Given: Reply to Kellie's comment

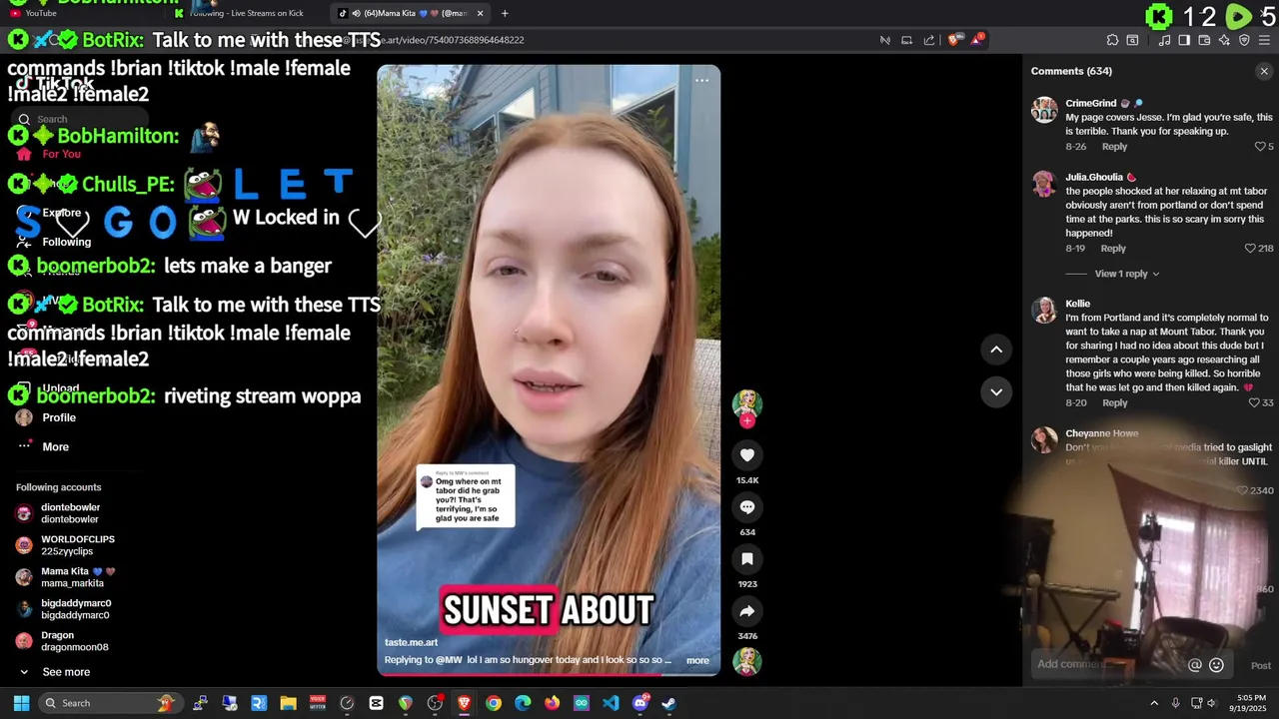Looking at the screenshot, I should pos(1115,403).
